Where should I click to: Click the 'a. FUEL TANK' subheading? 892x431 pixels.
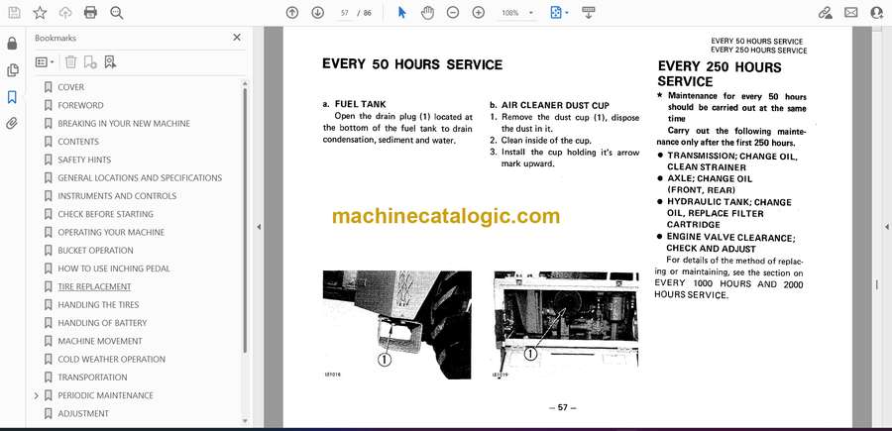tap(354, 104)
